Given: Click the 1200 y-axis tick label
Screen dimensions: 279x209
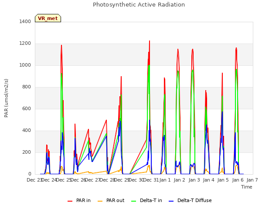Looking at the screenshot, I should click(25, 44).
